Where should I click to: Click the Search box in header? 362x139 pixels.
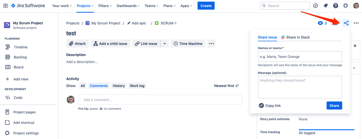click(285, 6)
